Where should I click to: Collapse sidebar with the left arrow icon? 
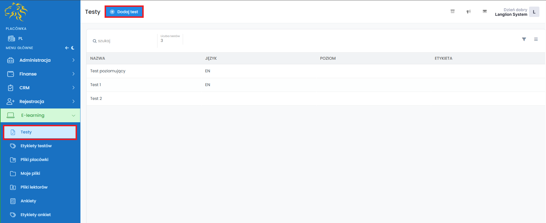coord(67,48)
